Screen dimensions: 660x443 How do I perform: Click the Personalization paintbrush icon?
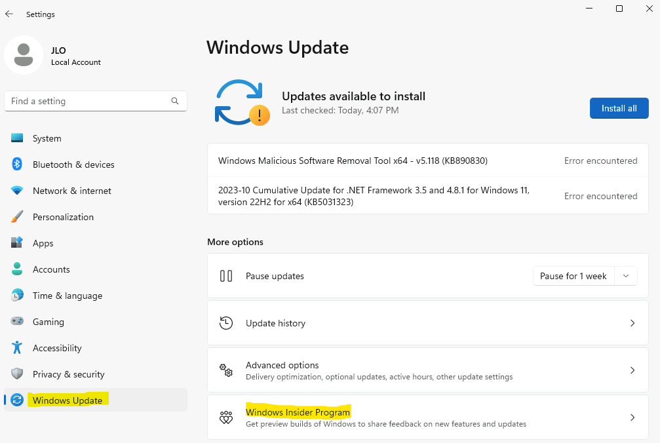(x=17, y=217)
